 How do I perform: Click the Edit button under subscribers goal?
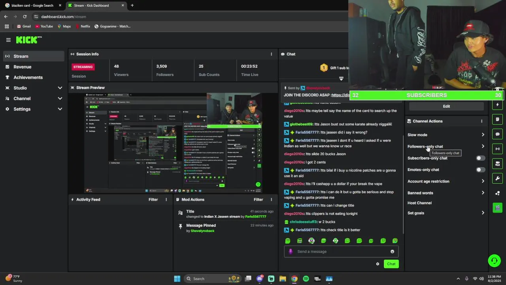point(446,106)
